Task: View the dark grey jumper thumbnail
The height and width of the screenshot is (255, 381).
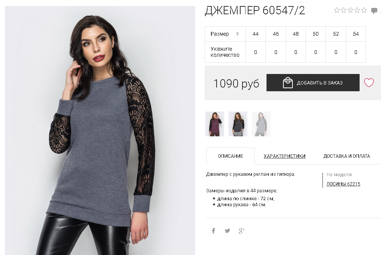Action: coord(238,124)
